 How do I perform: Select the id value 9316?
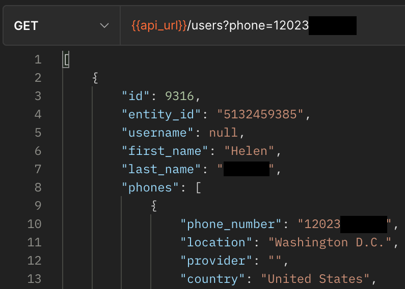pos(180,96)
